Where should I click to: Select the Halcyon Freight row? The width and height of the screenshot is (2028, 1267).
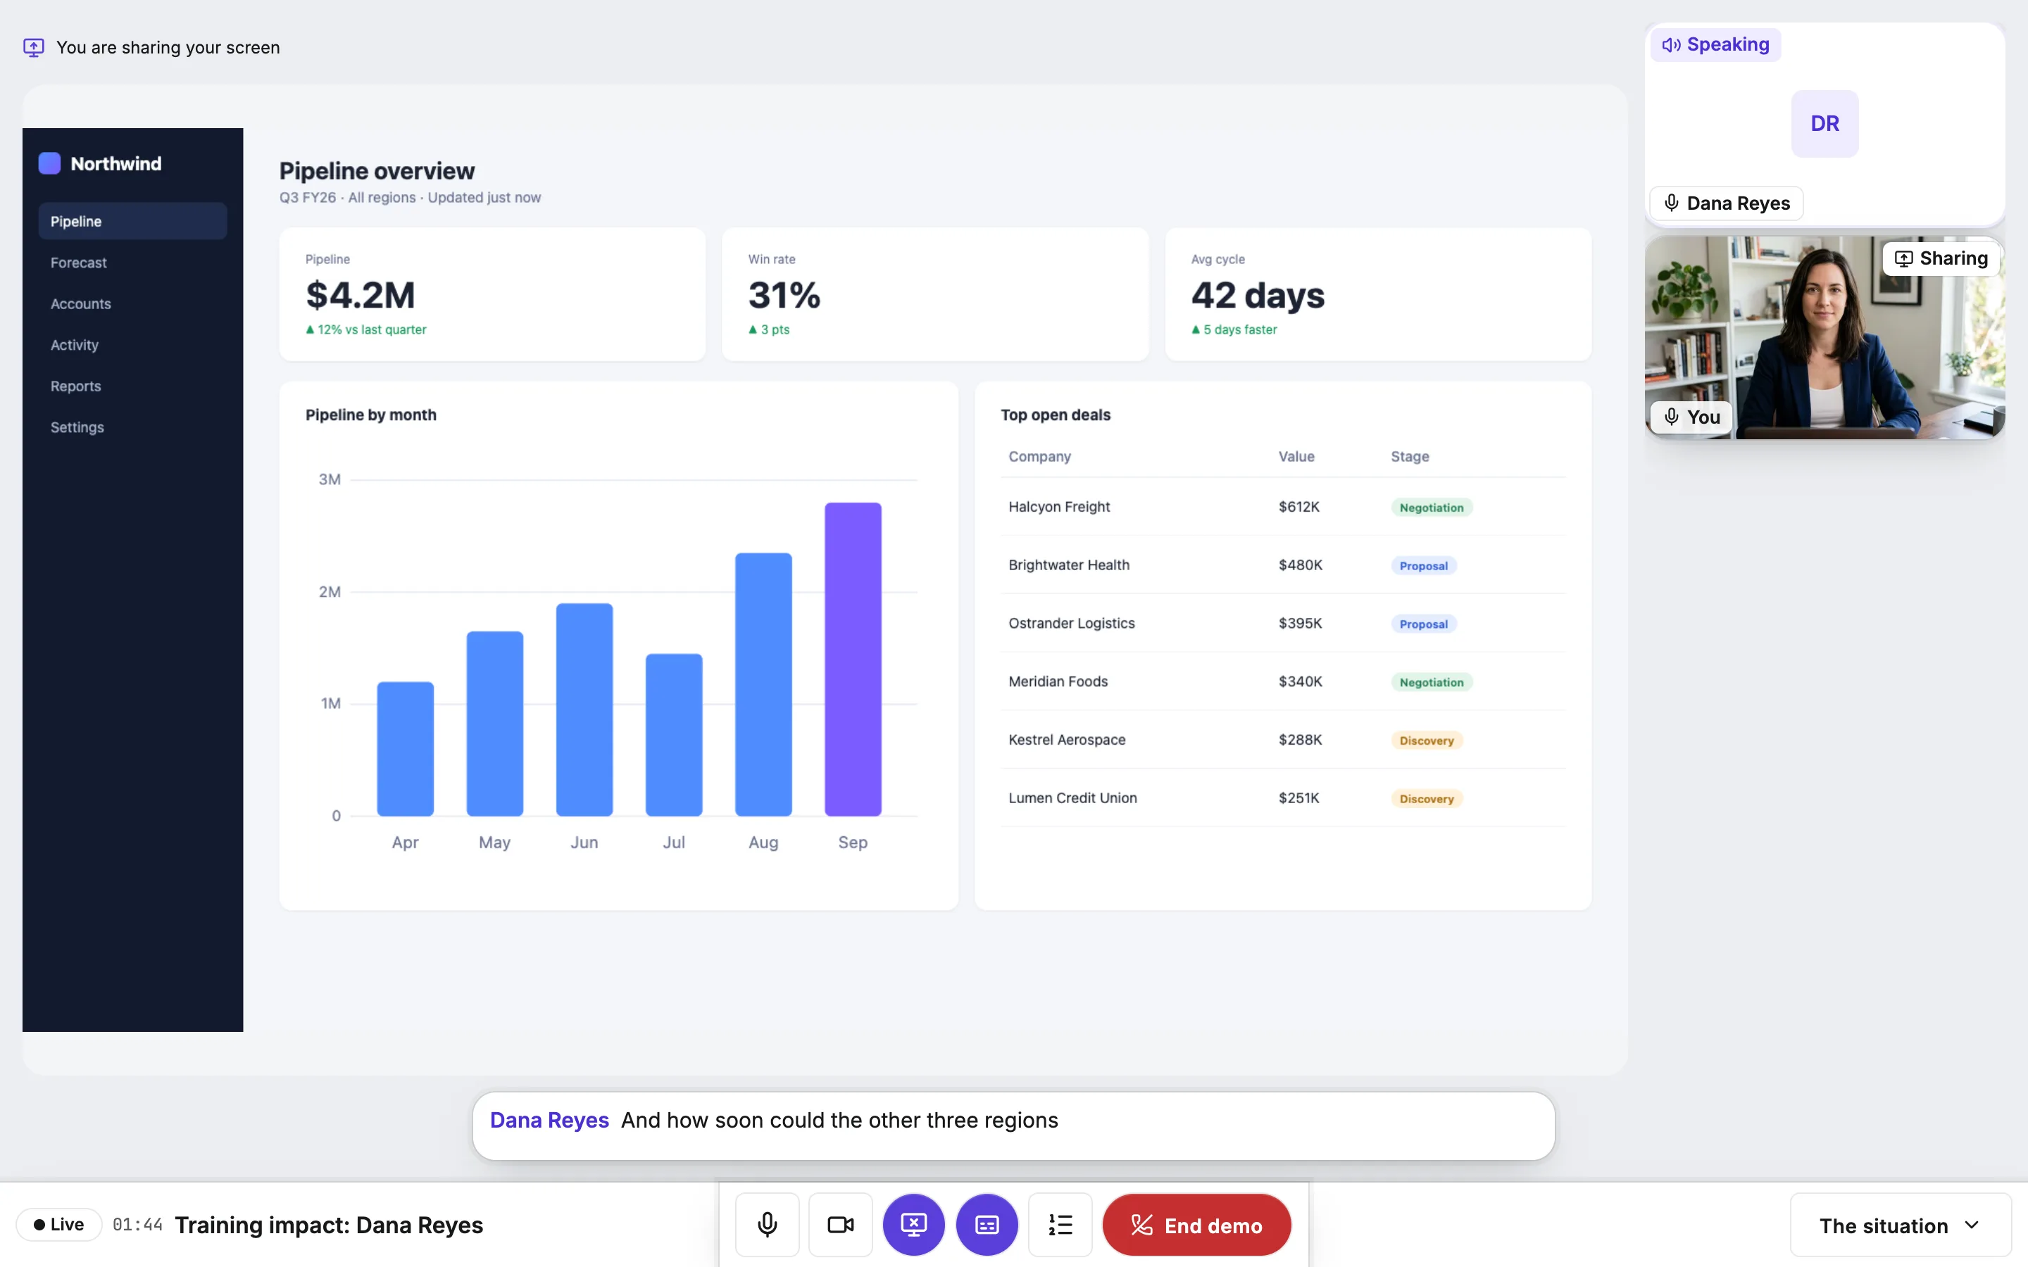click(x=1282, y=507)
